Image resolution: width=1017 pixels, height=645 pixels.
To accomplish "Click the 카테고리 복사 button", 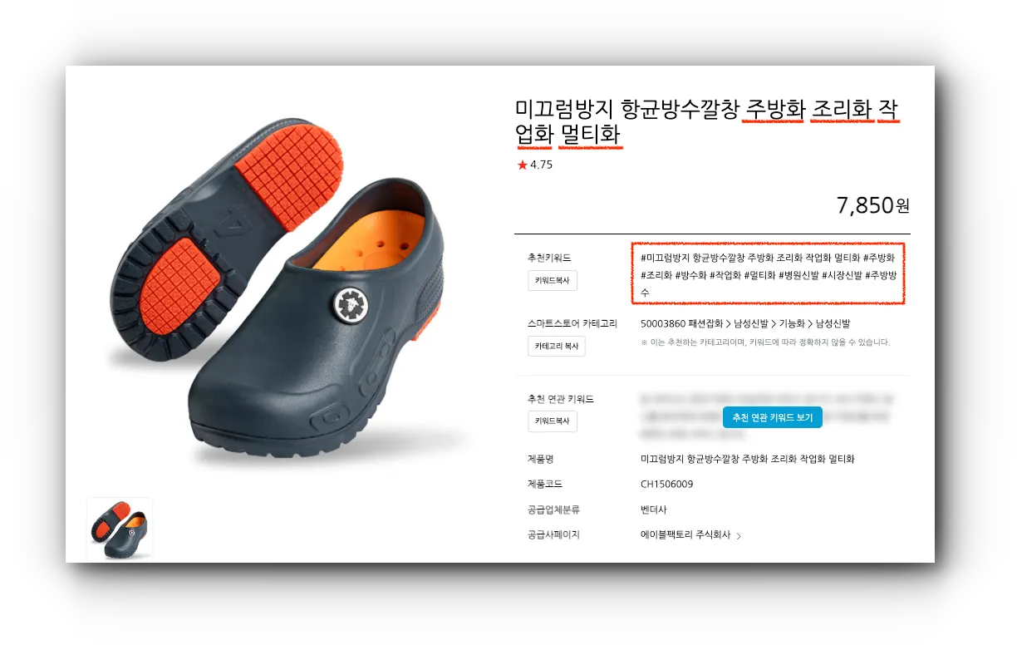I will [557, 346].
